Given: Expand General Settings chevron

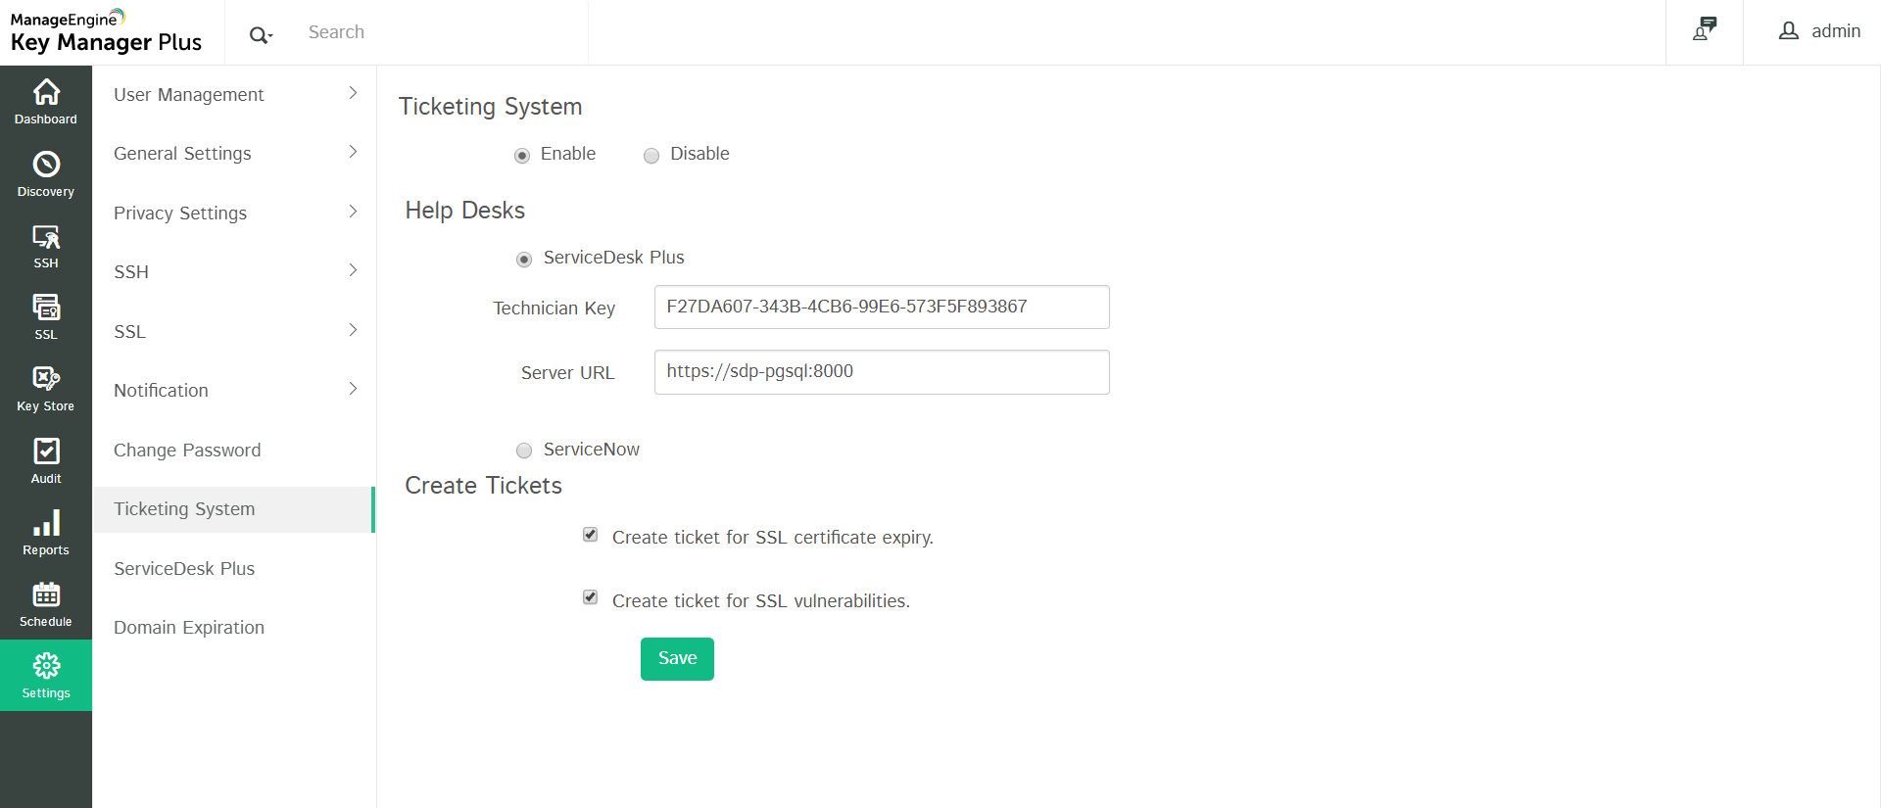Looking at the screenshot, I should click(354, 152).
